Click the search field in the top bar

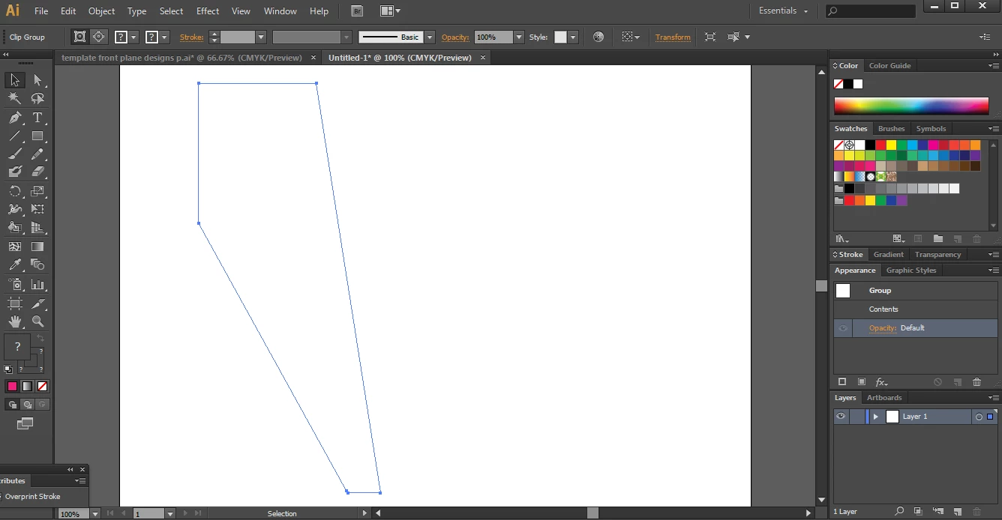click(871, 11)
